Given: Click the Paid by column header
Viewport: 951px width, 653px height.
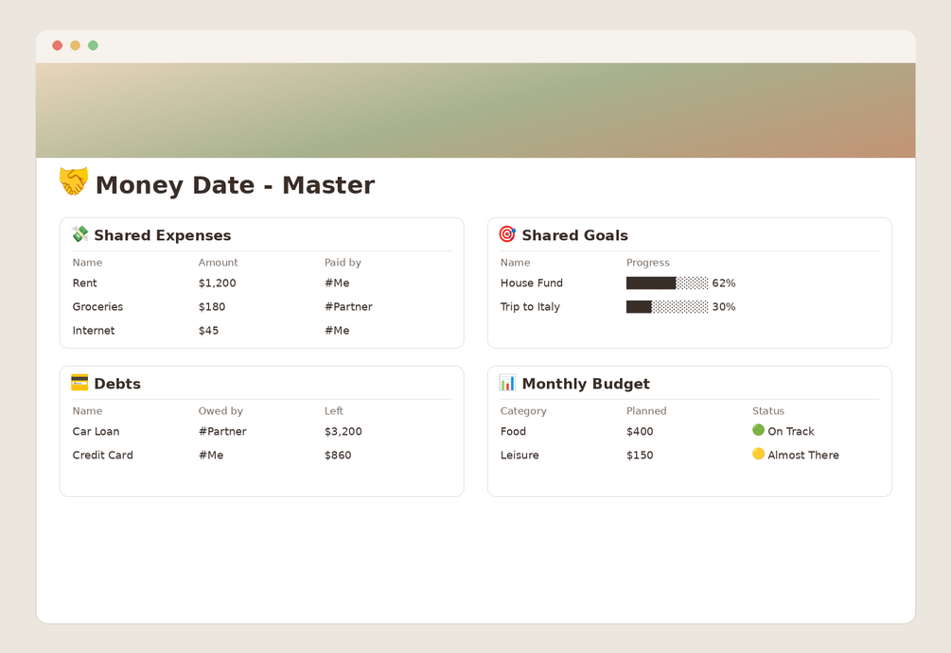Looking at the screenshot, I should click(343, 263).
